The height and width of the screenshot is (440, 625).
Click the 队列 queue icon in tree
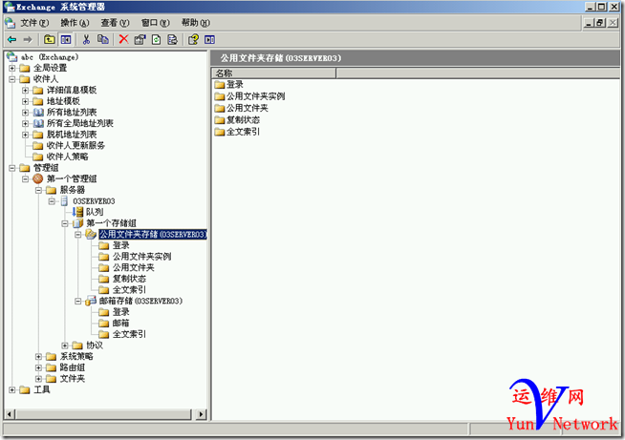click(78, 212)
